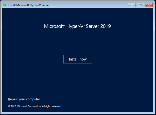This screenshot has width=156, height=115.
Task: Minimize the Install Microsoft Hyper-V Server window
Action: [132, 5]
